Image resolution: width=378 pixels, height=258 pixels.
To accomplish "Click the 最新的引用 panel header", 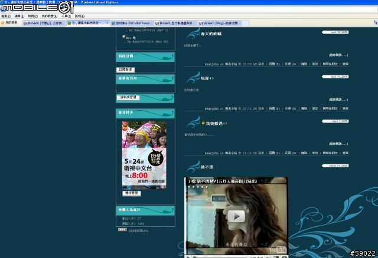I will click(145, 79).
